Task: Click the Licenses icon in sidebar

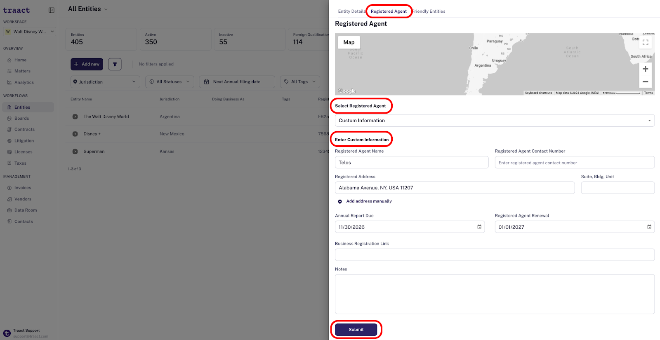Action: pyautogui.click(x=9, y=152)
